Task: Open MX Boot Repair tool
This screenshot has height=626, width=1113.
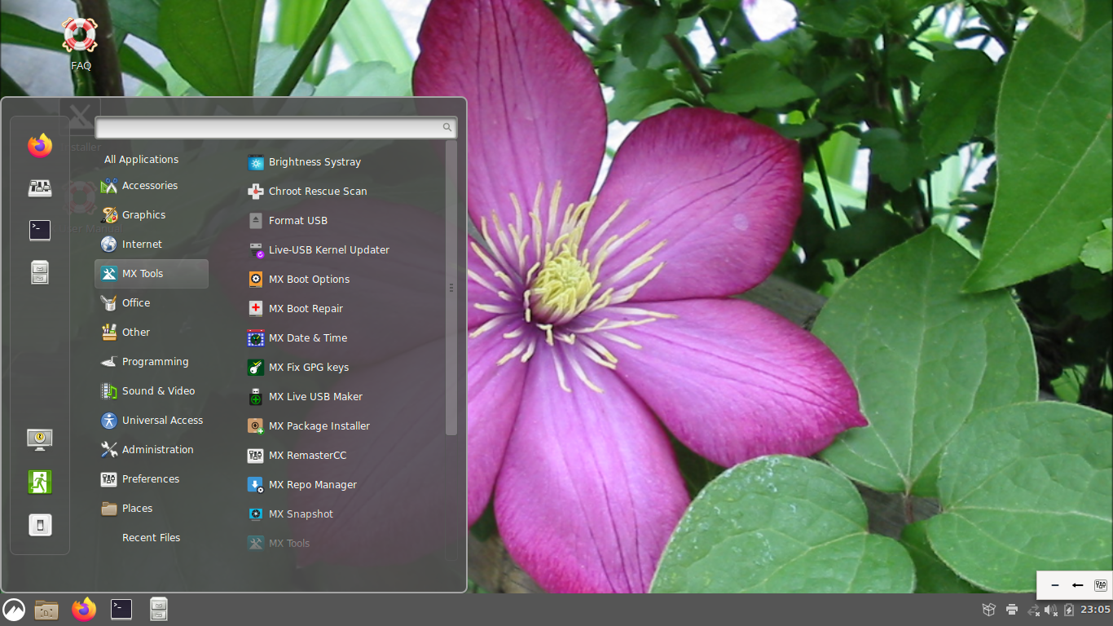Action: point(306,309)
